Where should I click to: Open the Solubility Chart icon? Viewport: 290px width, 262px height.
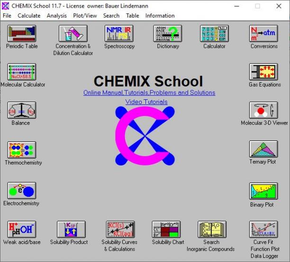166,229
